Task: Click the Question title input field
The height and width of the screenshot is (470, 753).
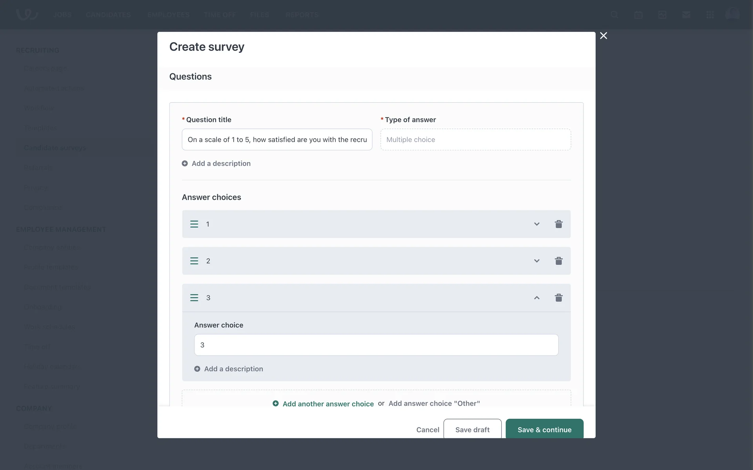Action: click(x=277, y=139)
